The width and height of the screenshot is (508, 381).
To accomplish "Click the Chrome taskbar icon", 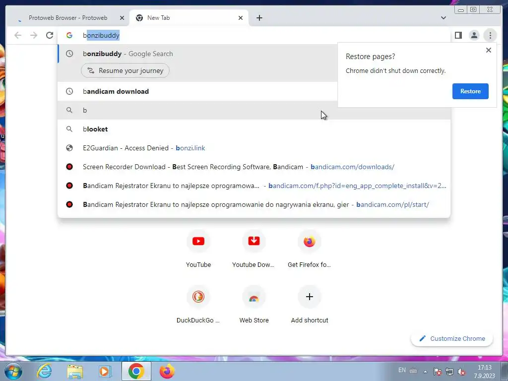I will pyautogui.click(x=136, y=371).
